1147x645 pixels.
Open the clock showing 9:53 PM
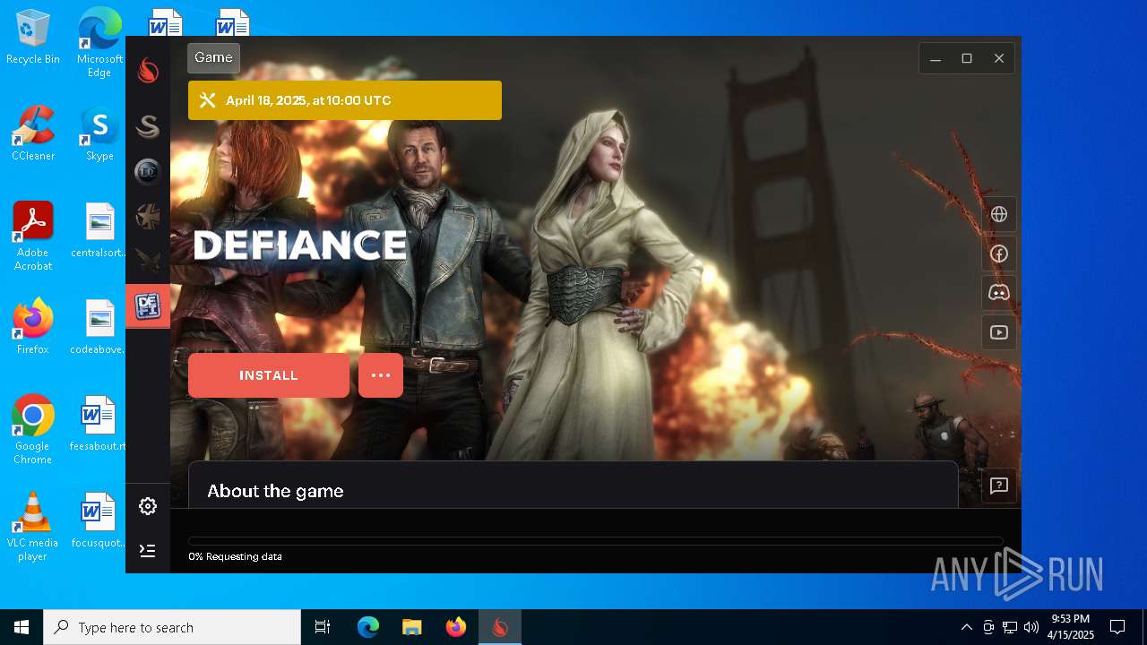tap(1071, 627)
